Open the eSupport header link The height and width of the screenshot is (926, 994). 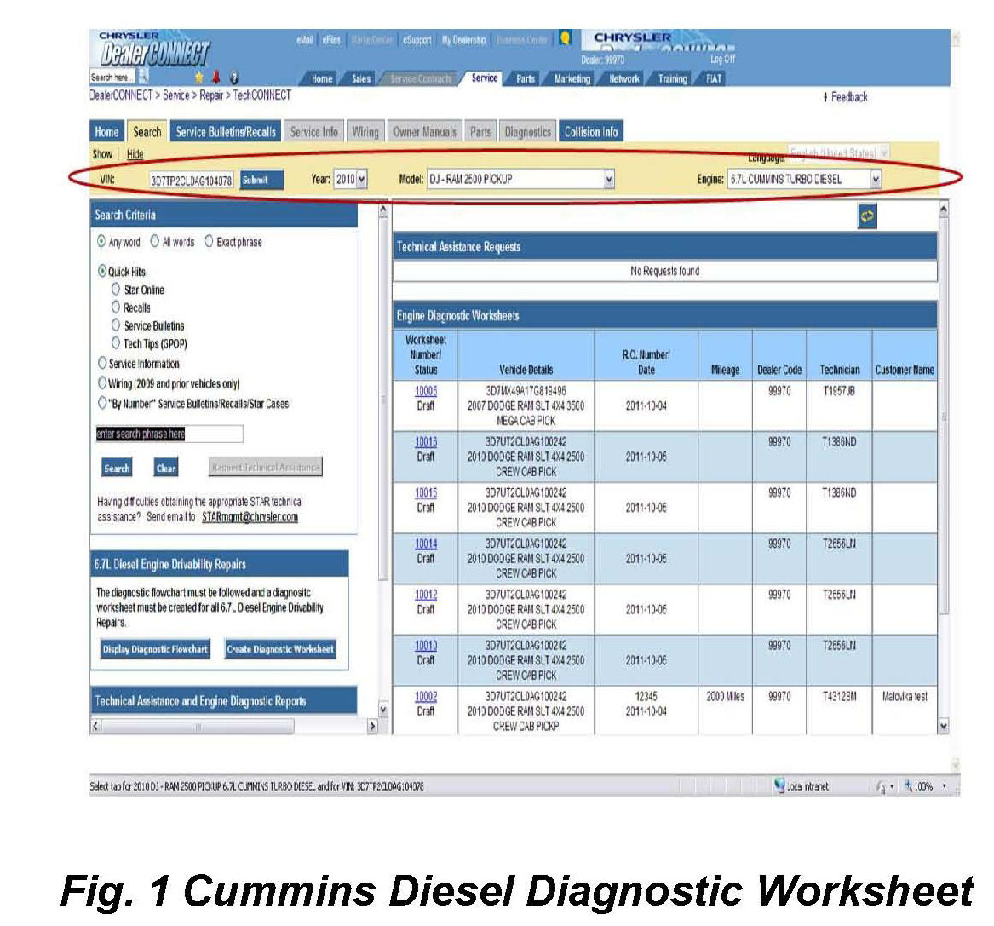coord(417,40)
